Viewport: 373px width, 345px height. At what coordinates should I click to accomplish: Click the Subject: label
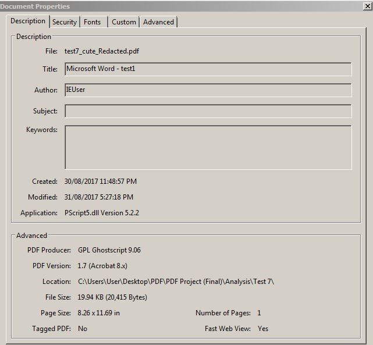pos(45,111)
